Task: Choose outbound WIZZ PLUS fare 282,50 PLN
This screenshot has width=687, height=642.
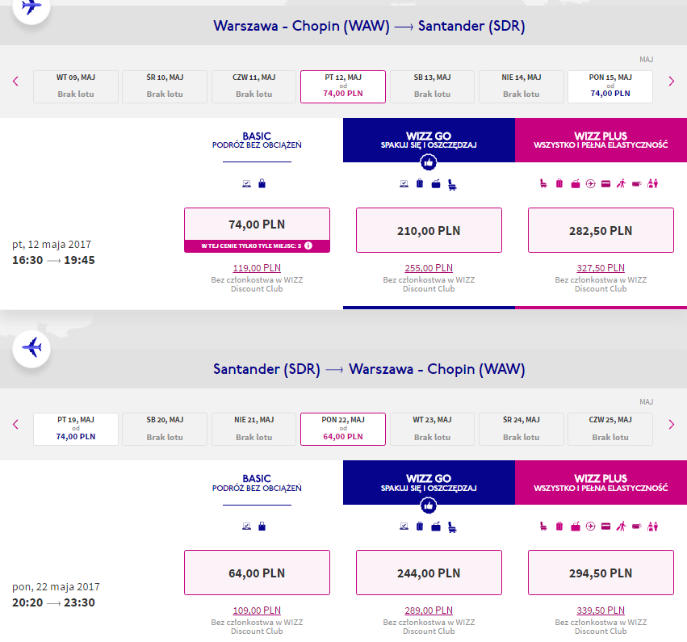Action: [x=601, y=230]
